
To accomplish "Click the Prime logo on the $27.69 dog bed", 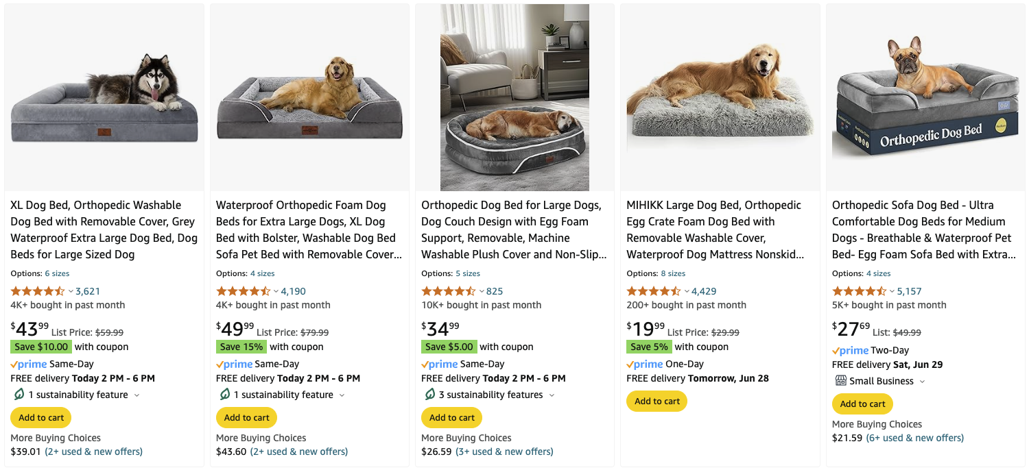I will click(x=850, y=350).
